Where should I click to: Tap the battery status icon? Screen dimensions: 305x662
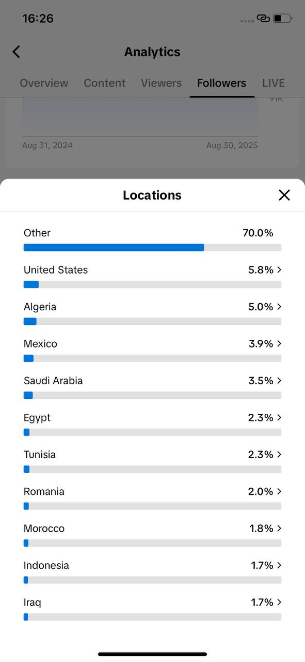point(282,19)
